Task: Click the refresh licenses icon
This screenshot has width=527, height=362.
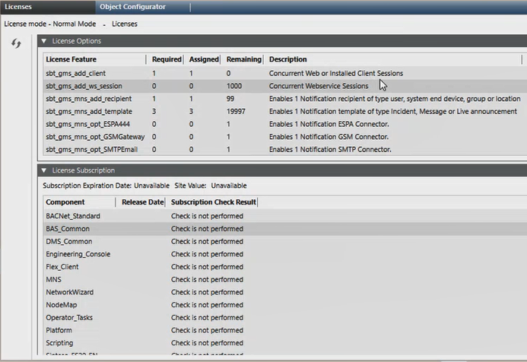Action: click(x=15, y=44)
